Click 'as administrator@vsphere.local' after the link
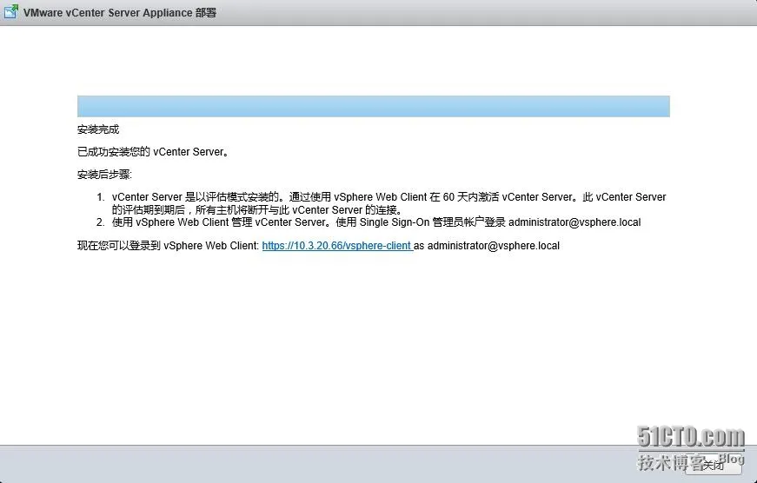 (x=487, y=246)
